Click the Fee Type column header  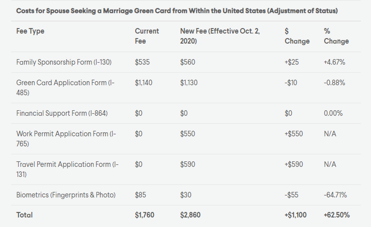pyautogui.click(x=30, y=31)
